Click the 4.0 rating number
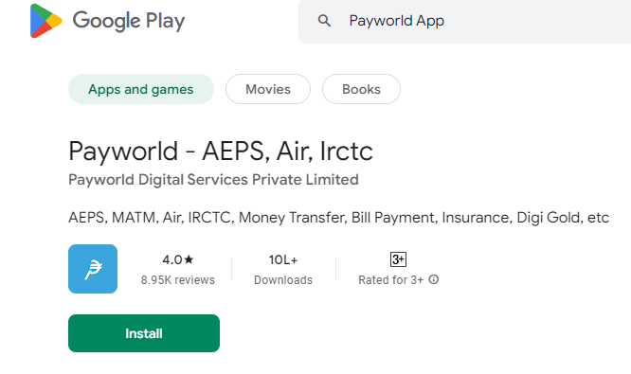The width and height of the screenshot is (631, 374). tap(172, 259)
